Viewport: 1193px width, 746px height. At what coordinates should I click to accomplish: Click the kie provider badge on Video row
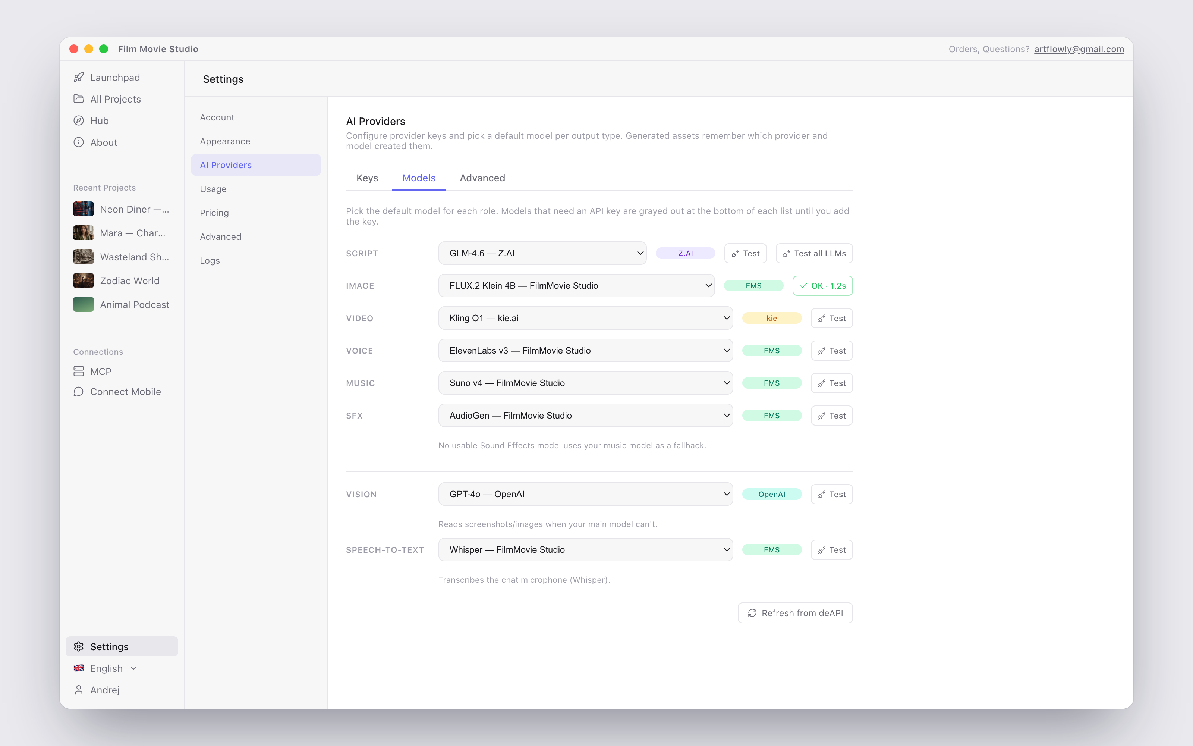tap(771, 318)
